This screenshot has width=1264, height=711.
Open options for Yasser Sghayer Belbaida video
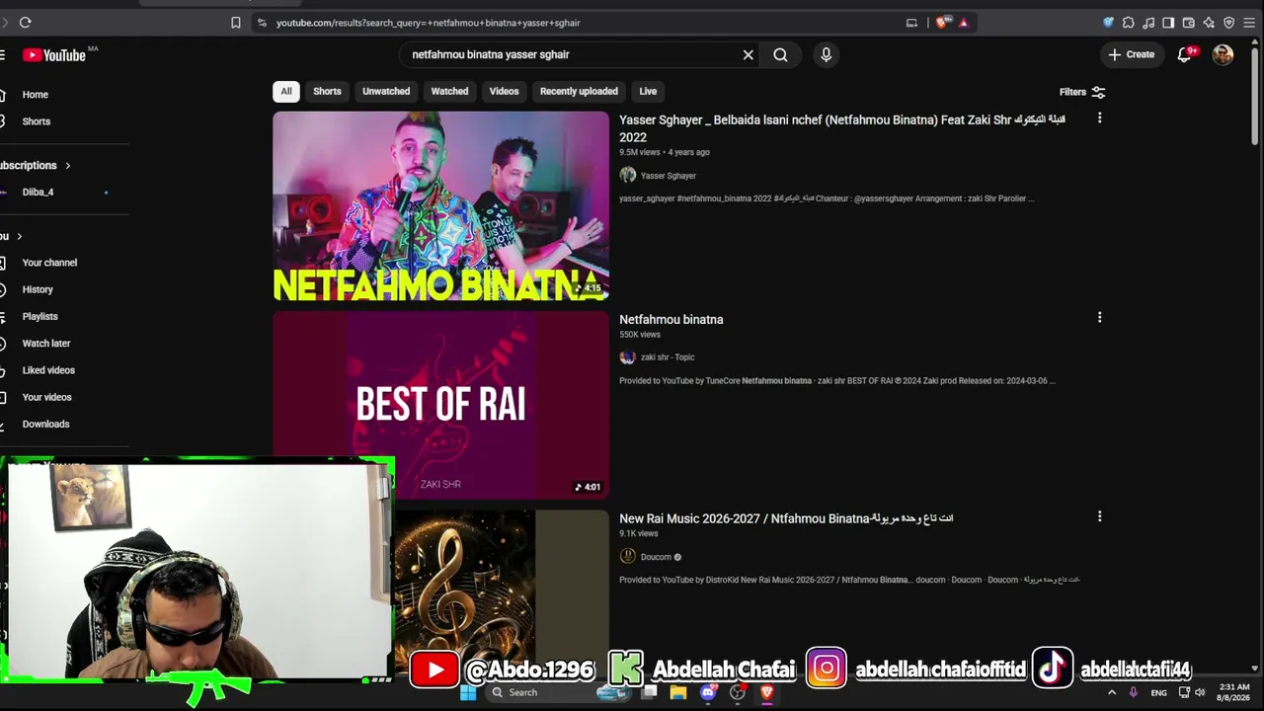tap(1099, 118)
